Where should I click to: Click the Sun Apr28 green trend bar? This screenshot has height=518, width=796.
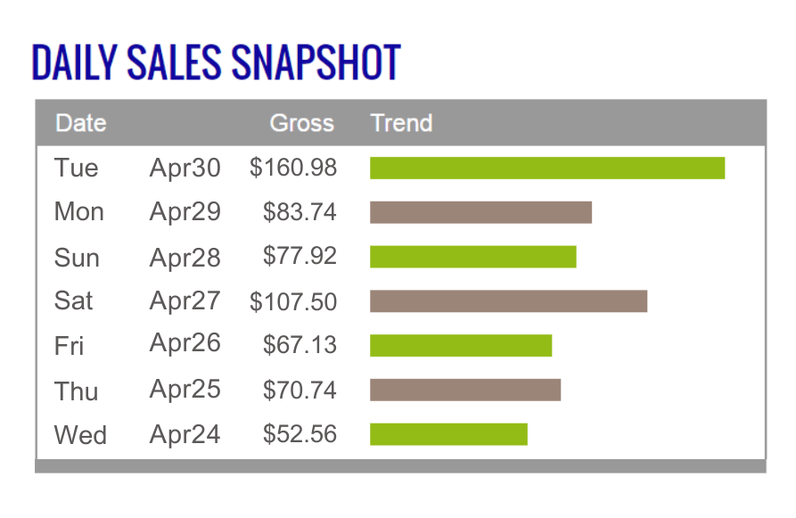472,257
